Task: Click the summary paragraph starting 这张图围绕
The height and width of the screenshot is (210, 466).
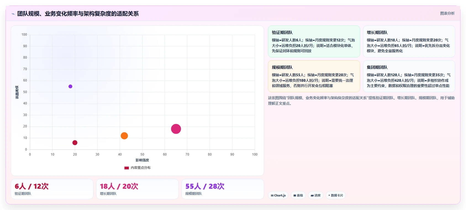Action: tap(361, 101)
